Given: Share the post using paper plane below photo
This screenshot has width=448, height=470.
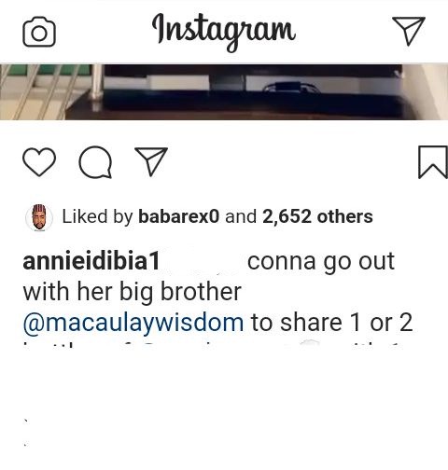Looking at the screenshot, I should point(151,161).
